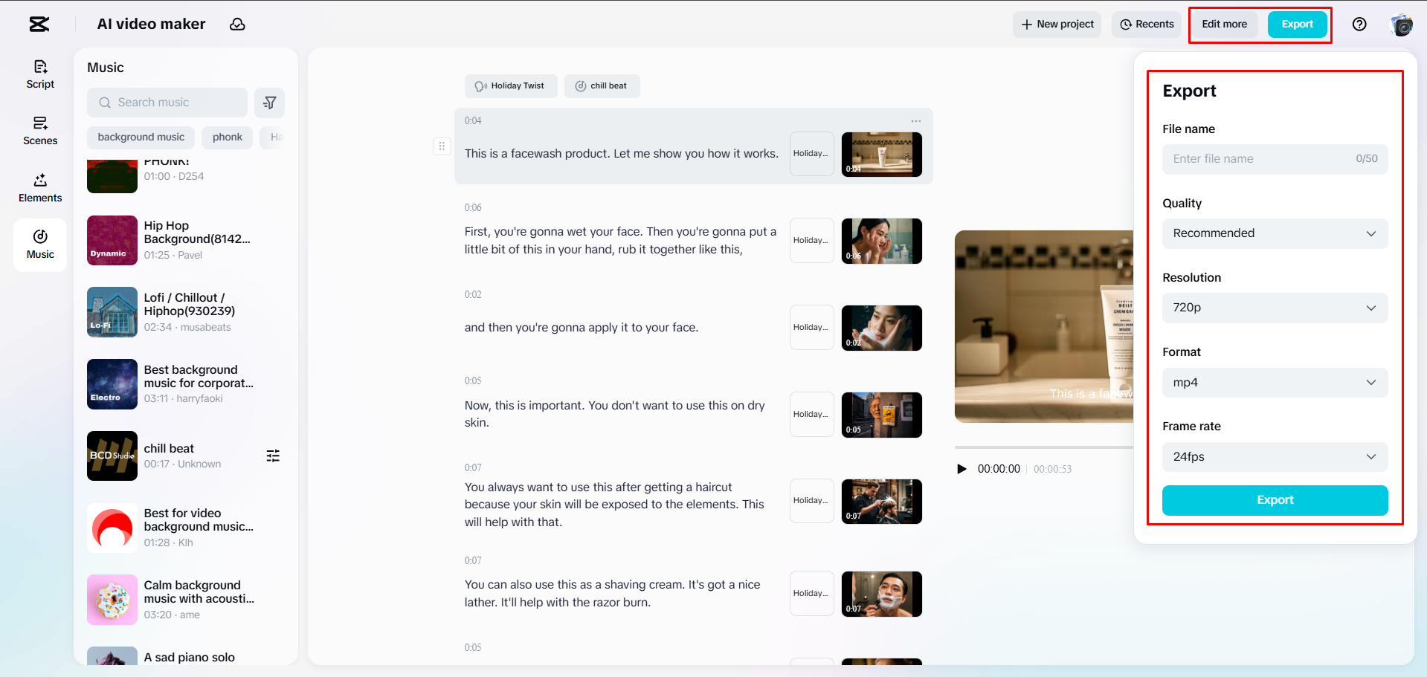Screen dimensions: 1427x677
Task: Open the Recents menu
Action: coord(1146,24)
